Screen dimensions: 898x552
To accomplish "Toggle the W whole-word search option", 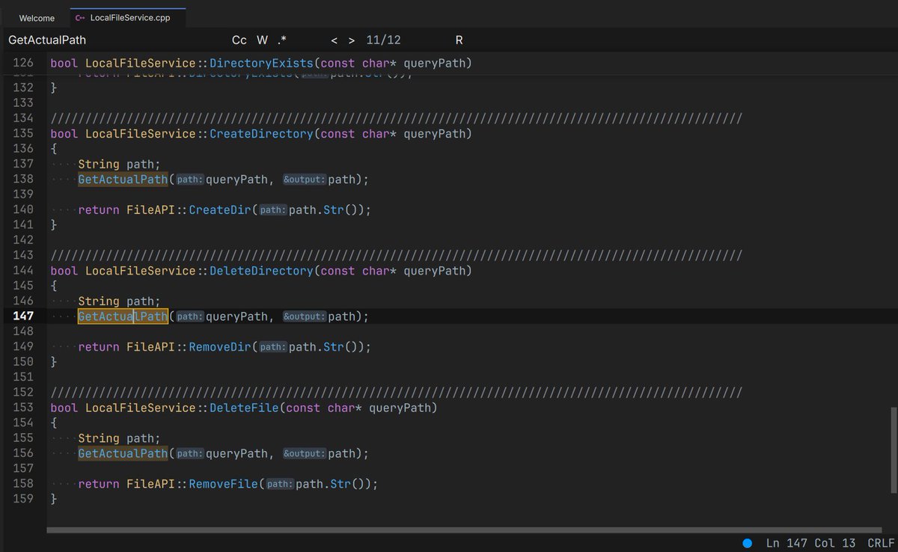I will [x=262, y=40].
